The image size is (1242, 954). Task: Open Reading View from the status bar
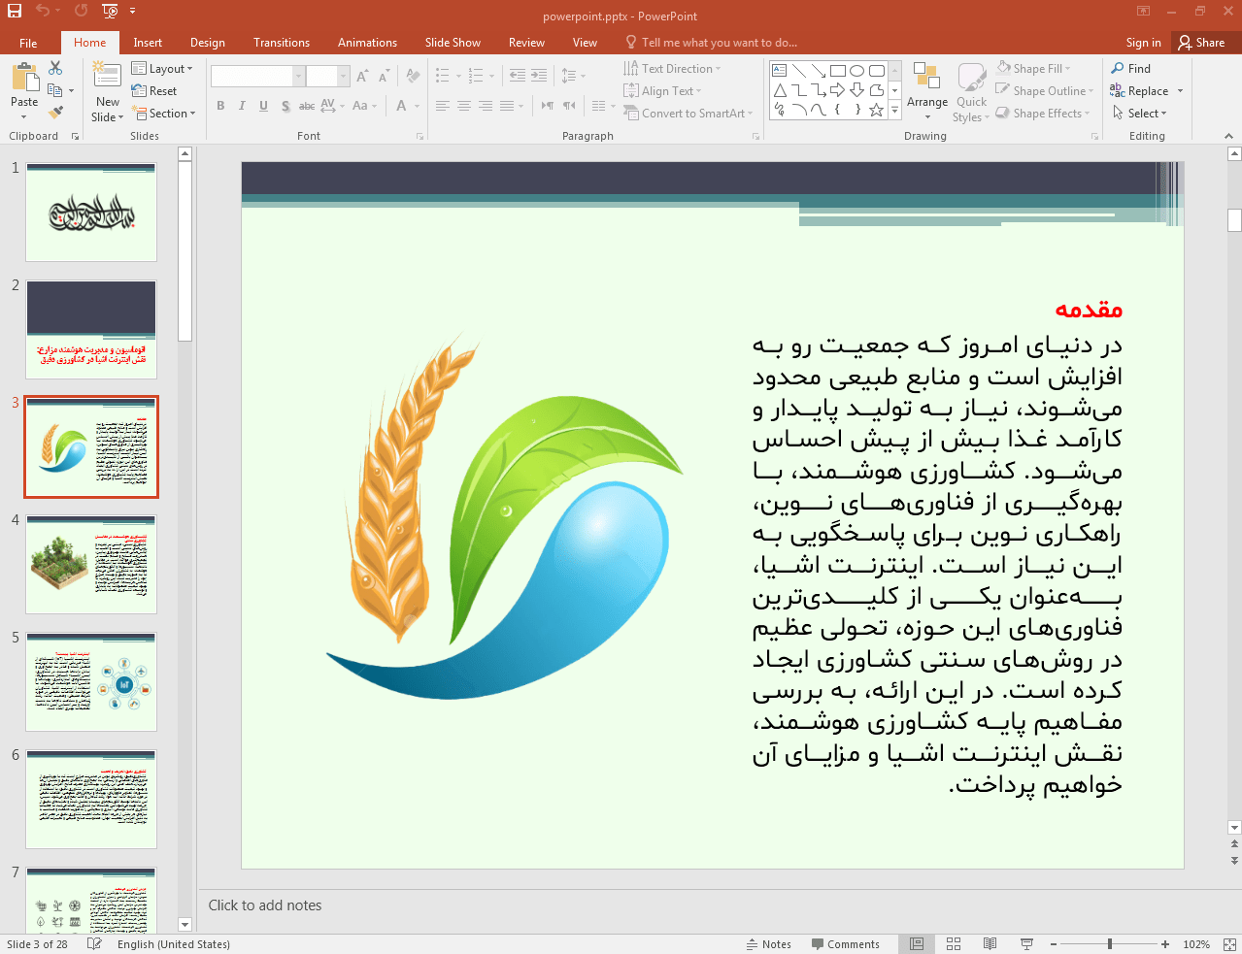990,944
